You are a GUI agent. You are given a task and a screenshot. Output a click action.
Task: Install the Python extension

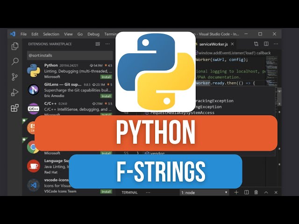(106, 77)
